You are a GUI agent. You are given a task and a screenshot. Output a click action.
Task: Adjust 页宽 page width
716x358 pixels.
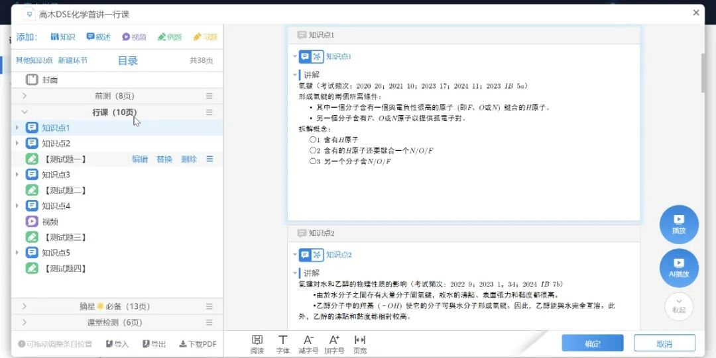(360, 345)
